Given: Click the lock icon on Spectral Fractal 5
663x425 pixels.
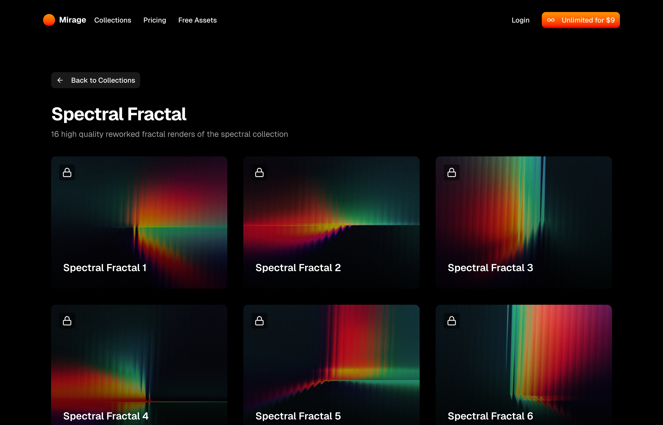Looking at the screenshot, I should pos(259,321).
